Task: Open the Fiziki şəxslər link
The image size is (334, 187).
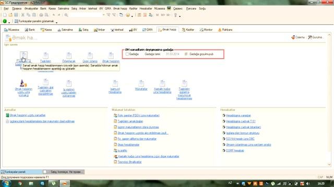Action: pos(138,115)
